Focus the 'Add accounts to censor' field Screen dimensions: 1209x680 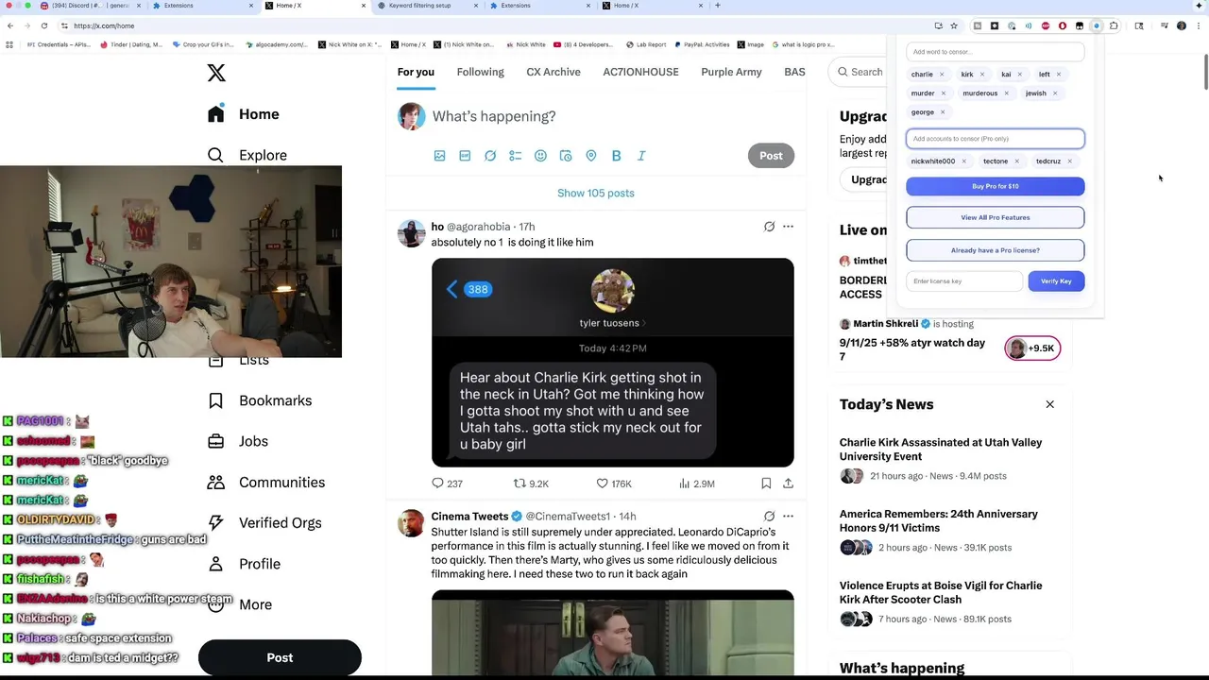(x=996, y=139)
